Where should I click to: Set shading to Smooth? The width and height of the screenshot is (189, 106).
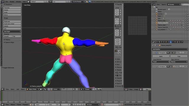[x=8, y=36]
